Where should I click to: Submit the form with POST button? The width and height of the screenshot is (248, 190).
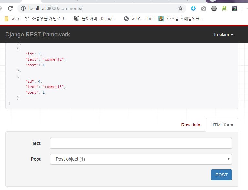pos(221,175)
